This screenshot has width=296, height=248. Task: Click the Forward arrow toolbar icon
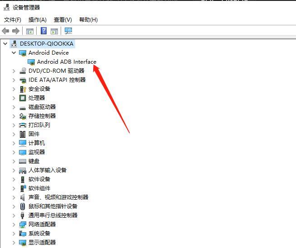click(x=16, y=31)
